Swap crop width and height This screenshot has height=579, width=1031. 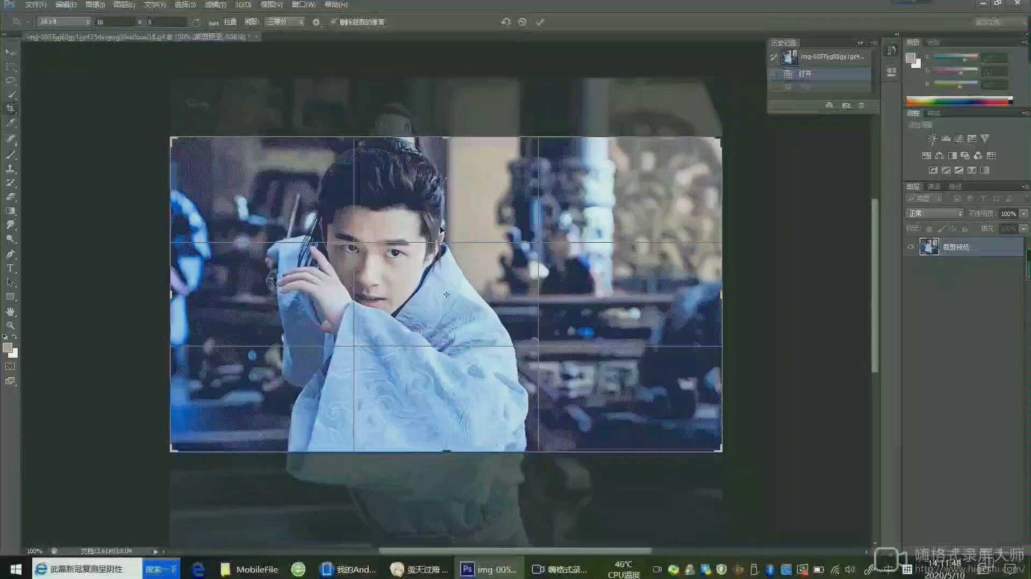[196, 22]
